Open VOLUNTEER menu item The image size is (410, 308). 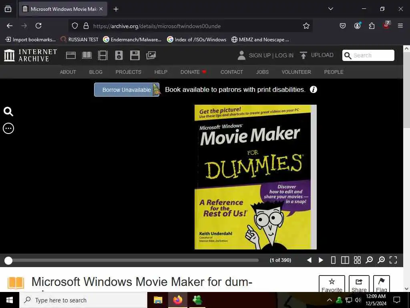point(296,72)
